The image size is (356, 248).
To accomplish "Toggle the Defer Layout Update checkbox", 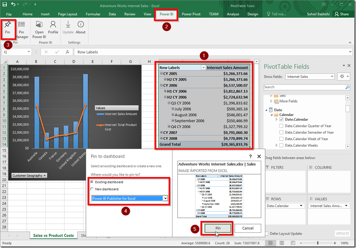I will pos(267,233).
